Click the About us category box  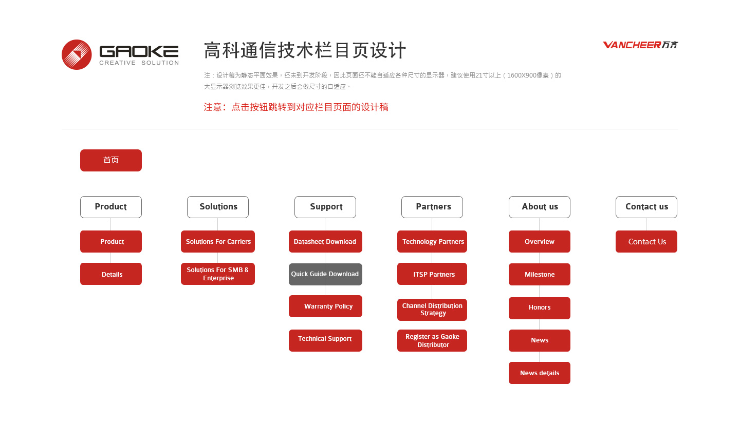pyautogui.click(x=540, y=207)
